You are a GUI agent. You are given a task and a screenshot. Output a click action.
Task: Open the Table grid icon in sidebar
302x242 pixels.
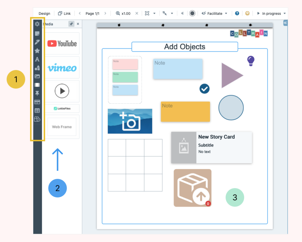(x=37, y=110)
